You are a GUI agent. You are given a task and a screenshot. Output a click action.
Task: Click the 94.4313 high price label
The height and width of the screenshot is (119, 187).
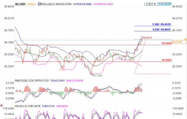pyautogui.click(x=147, y=38)
